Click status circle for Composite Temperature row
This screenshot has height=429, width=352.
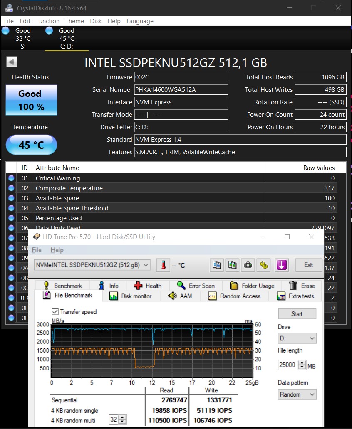click(11, 188)
